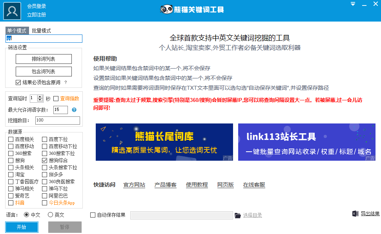381x234 pixels.
Task: Click the 暂停 pause button
Action: click(x=65, y=227)
